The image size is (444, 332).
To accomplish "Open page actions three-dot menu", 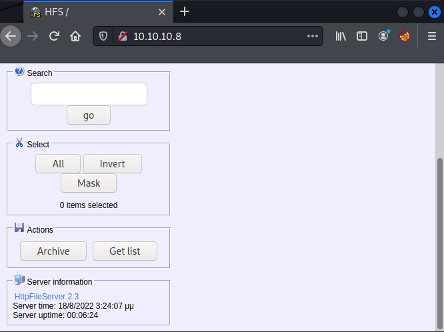I will point(312,36).
